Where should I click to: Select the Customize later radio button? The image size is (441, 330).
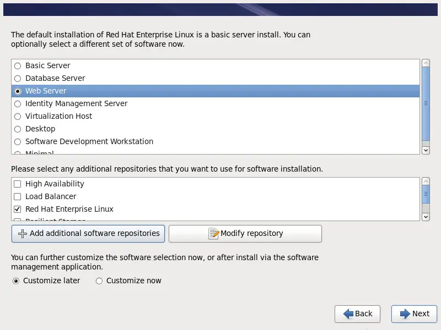click(x=16, y=281)
